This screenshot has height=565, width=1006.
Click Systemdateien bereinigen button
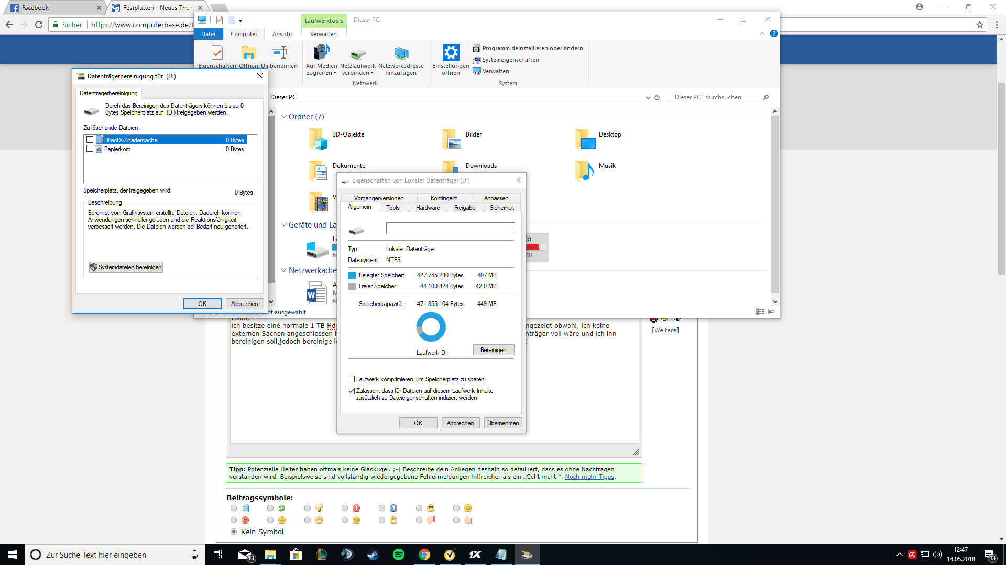tap(126, 267)
